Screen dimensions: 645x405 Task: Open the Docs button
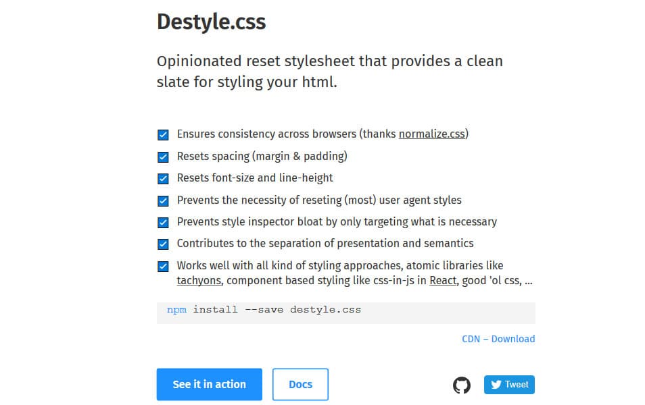pos(300,384)
